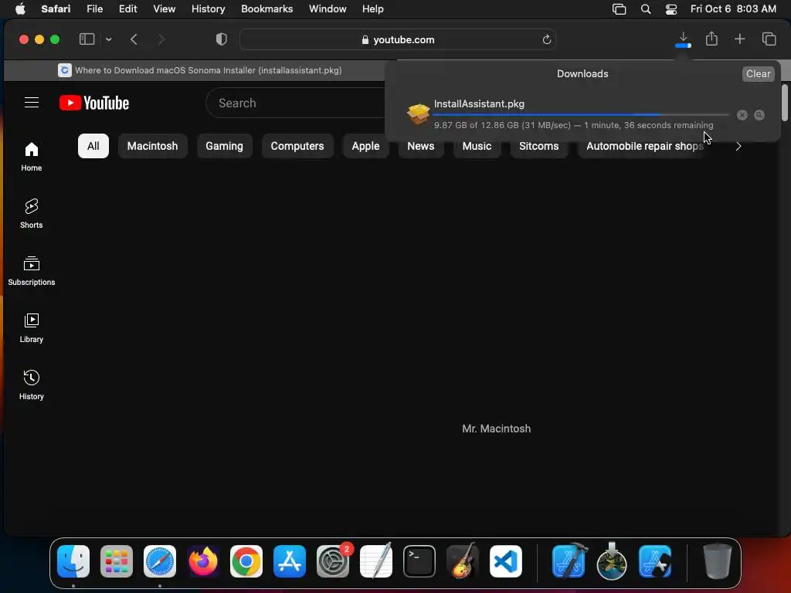This screenshot has width=791, height=593.
Task: Reveal InstallAssistant.pkg in Finder
Action: point(759,115)
